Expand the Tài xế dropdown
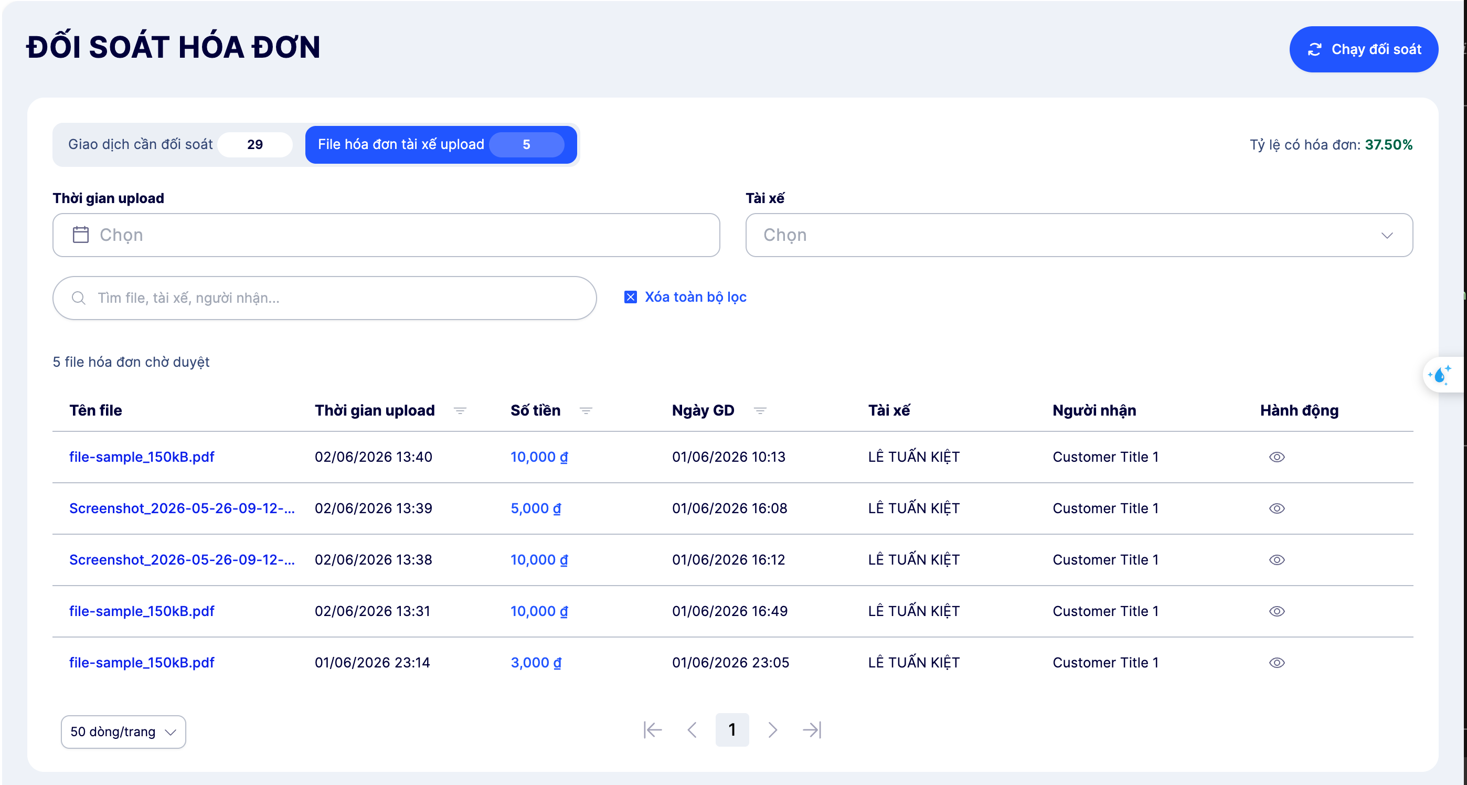The height and width of the screenshot is (785, 1467). click(x=1079, y=235)
